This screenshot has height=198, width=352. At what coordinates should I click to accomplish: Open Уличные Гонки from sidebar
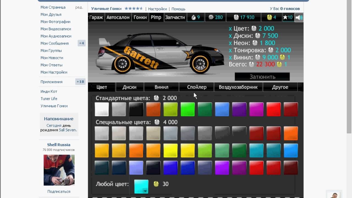tap(54, 106)
